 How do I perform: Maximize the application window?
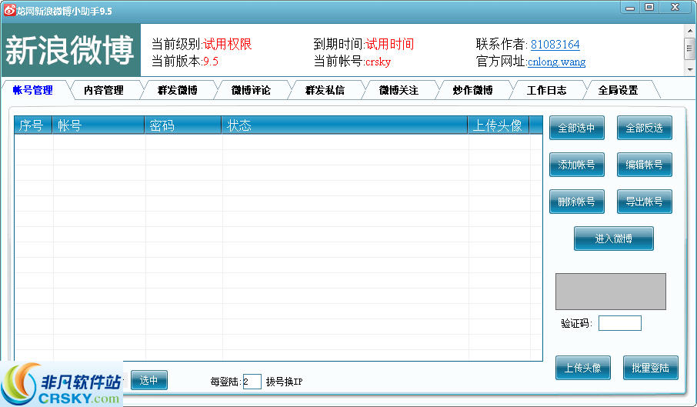(x=649, y=8)
